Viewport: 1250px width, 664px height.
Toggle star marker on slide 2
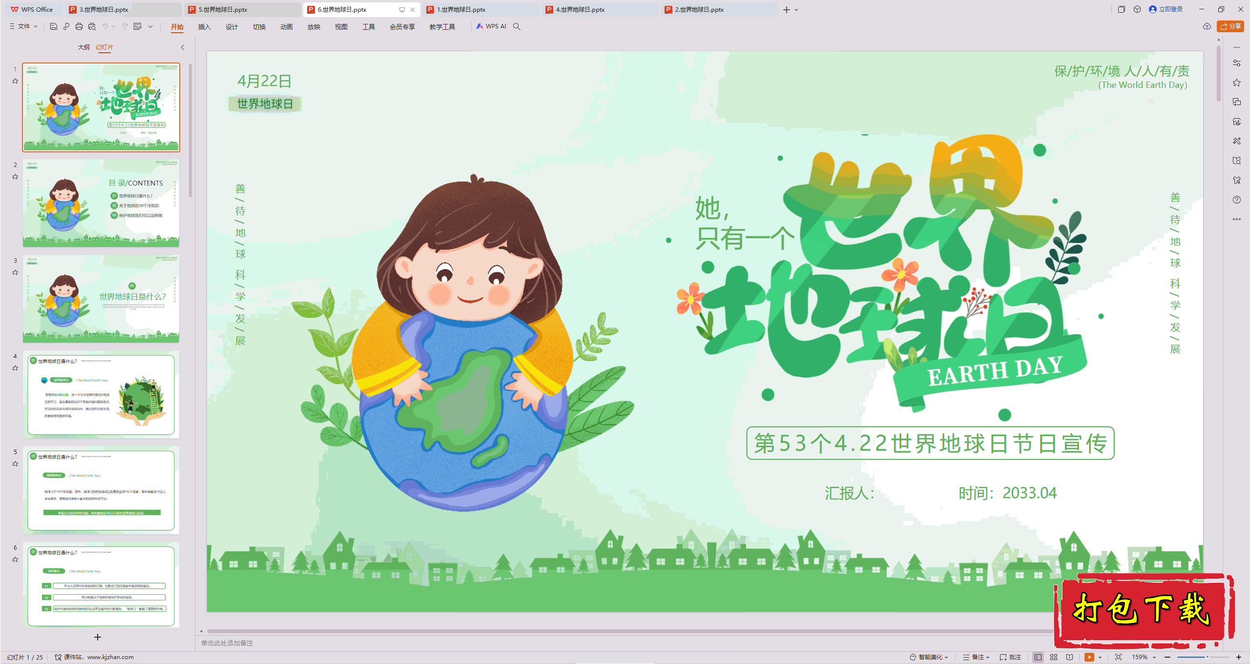(15, 177)
